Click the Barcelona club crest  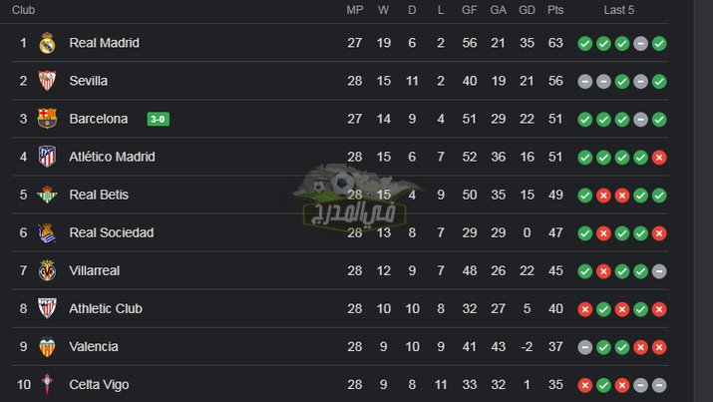pyautogui.click(x=47, y=119)
